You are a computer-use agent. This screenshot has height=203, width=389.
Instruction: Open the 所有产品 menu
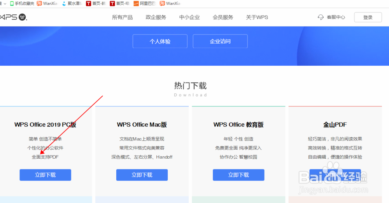pos(122,17)
